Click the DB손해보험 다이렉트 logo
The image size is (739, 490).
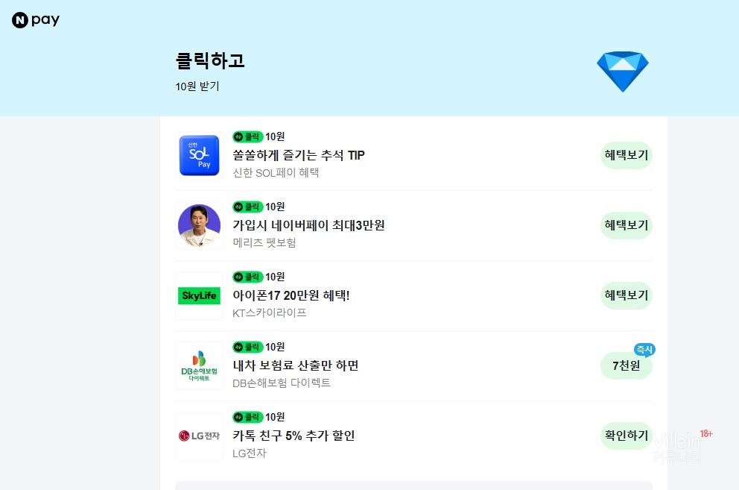point(199,365)
